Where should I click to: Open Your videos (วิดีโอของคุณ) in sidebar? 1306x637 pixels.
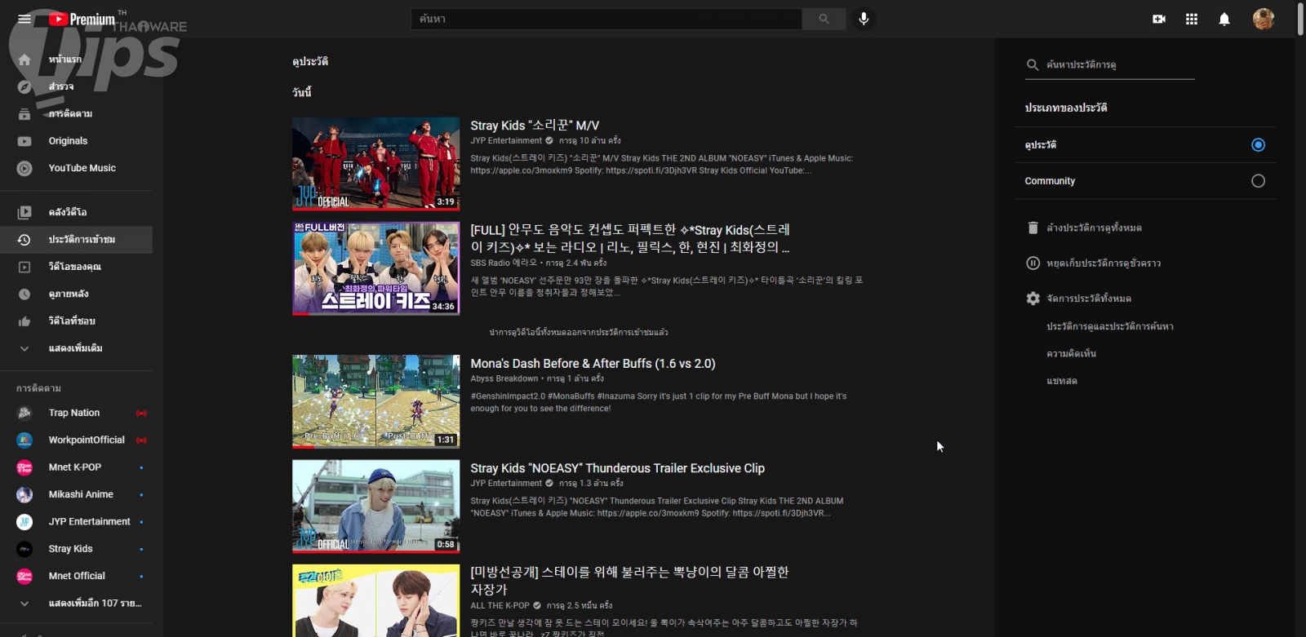(x=76, y=267)
